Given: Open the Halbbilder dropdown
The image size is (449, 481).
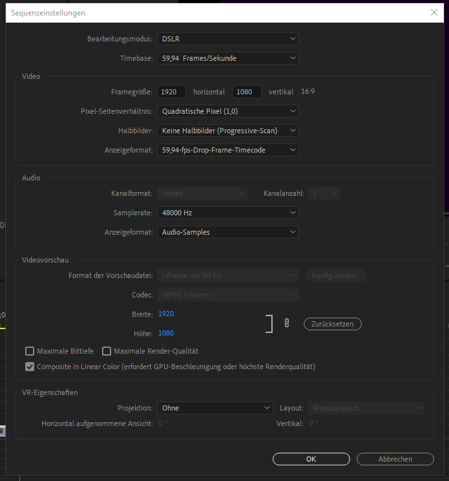Looking at the screenshot, I should 227,131.
